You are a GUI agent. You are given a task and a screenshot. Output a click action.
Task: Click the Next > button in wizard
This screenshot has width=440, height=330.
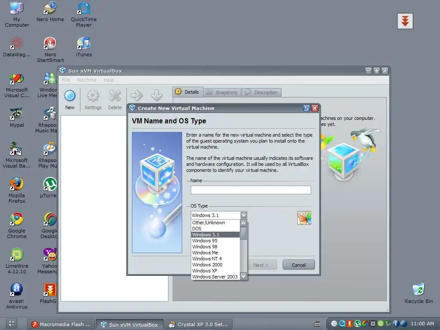261,265
